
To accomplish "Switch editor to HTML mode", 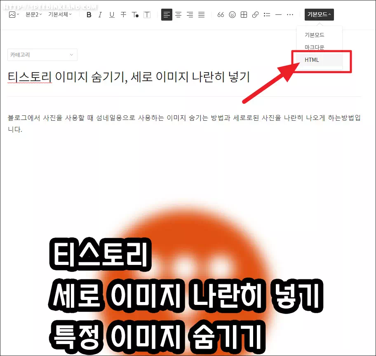I will [320, 60].
